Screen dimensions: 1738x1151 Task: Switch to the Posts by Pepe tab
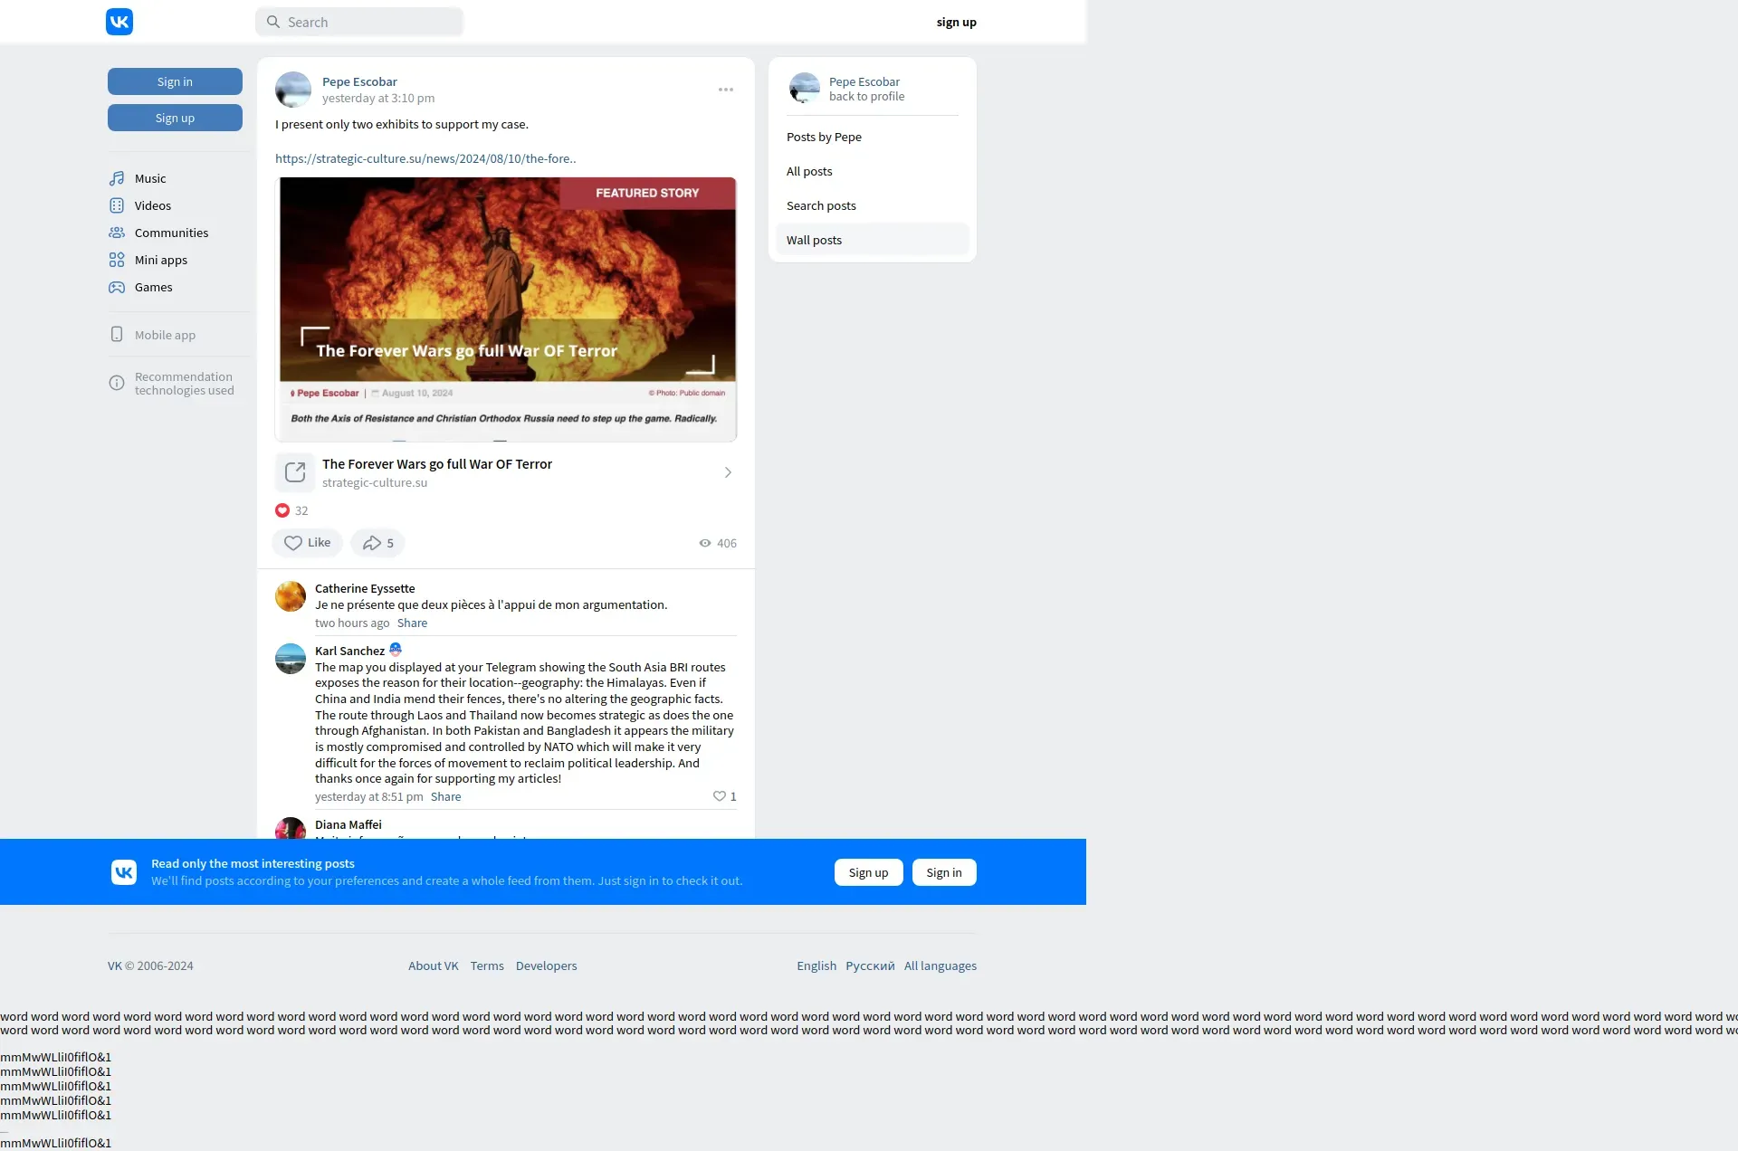[x=824, y=137]
